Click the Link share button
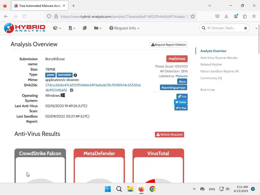This screenshot has width=260, height=195. [x=182, y=96]
